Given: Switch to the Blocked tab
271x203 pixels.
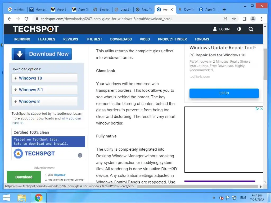Looking at the screenshot, I should tap(102, 10).
